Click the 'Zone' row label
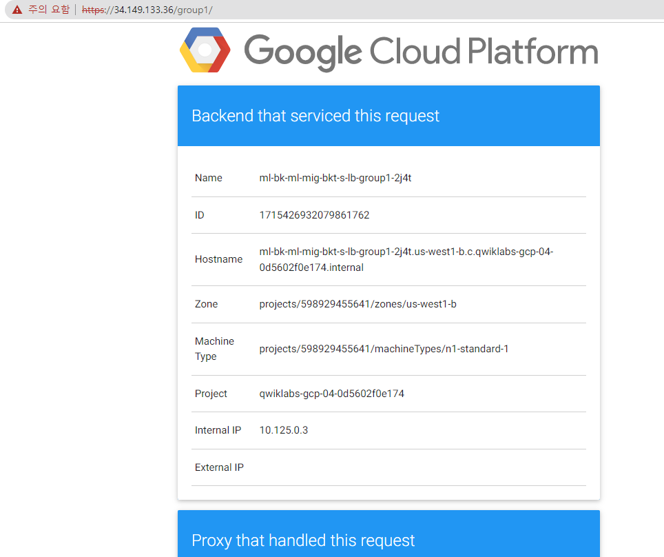 (206, 304)
